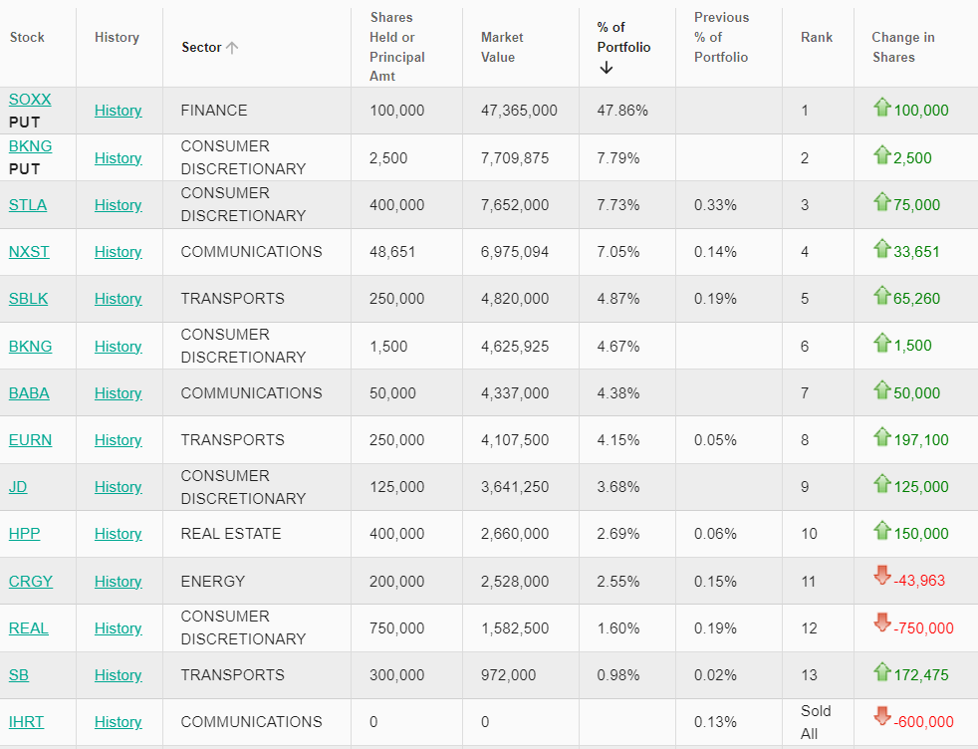Click green up arrow beside 172,475 change

[882, 671]
